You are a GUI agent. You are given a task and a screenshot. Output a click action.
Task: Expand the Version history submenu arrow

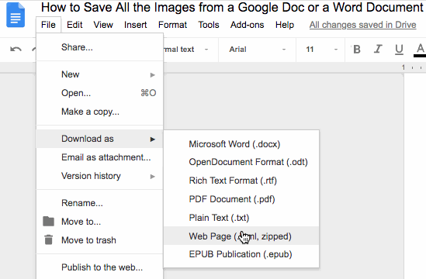153,177
